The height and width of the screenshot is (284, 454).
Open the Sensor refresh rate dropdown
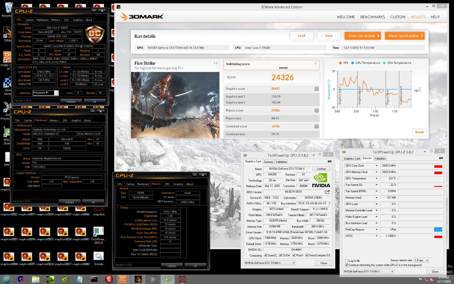coord(421,260)
